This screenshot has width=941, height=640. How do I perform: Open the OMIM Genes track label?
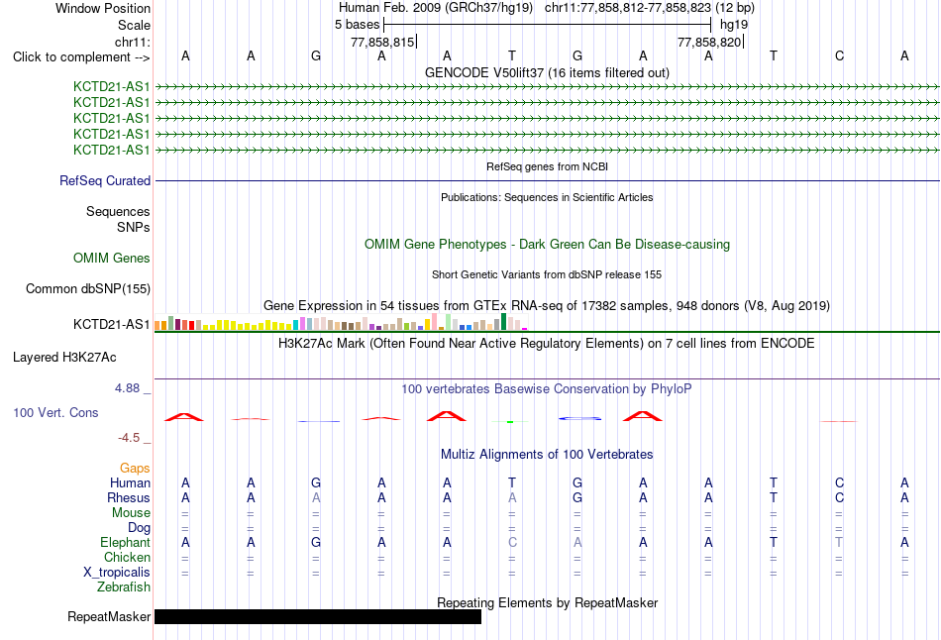point(112,259)
